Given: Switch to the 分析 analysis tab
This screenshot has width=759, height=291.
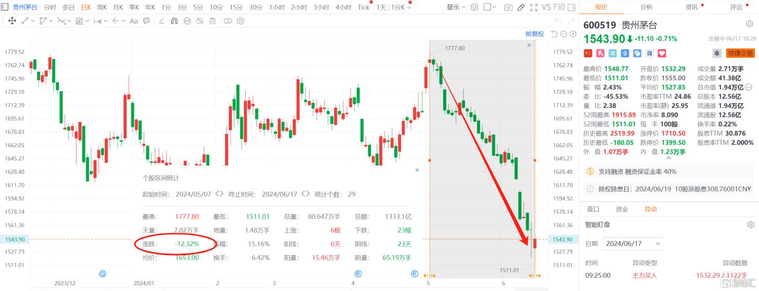Looking at the screenshot, I should click(x=646, y=7).
